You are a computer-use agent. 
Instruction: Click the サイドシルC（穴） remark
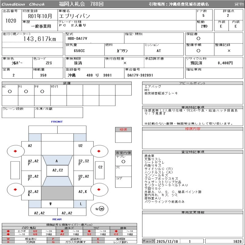(159, 169)
